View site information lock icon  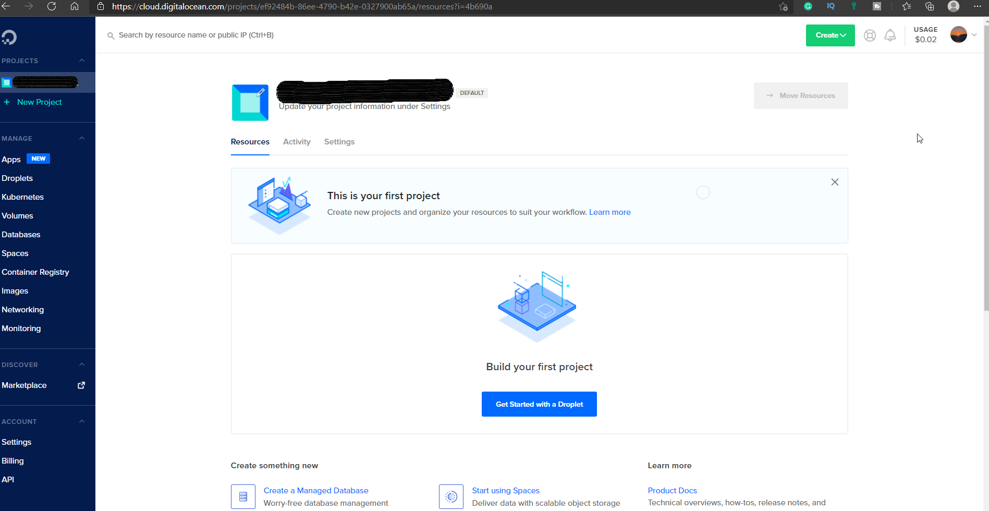101,7
